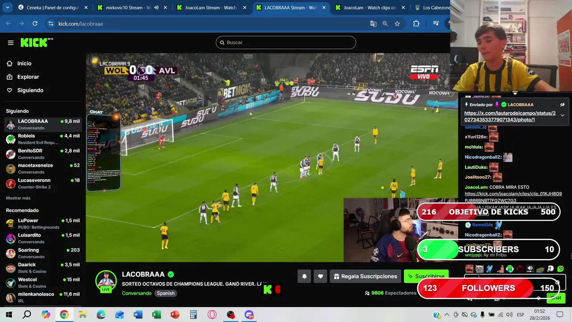This screenshot has height=322, width=572.
Task: Click the Spanish language tag
Action: coord(166,293)
